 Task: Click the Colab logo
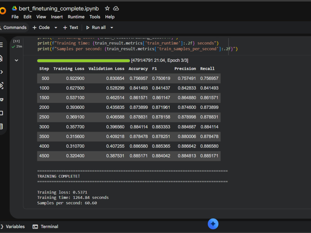(2, 11)
